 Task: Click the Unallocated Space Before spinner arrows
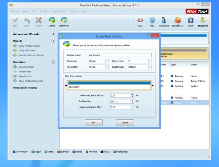[x=132, y=95]
